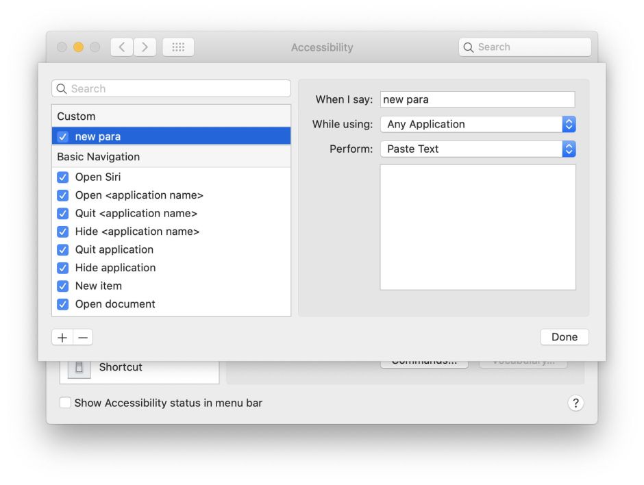Go back with the left chevron button
This screenshot has height=485, width=644.
click(x=121, y=47)
